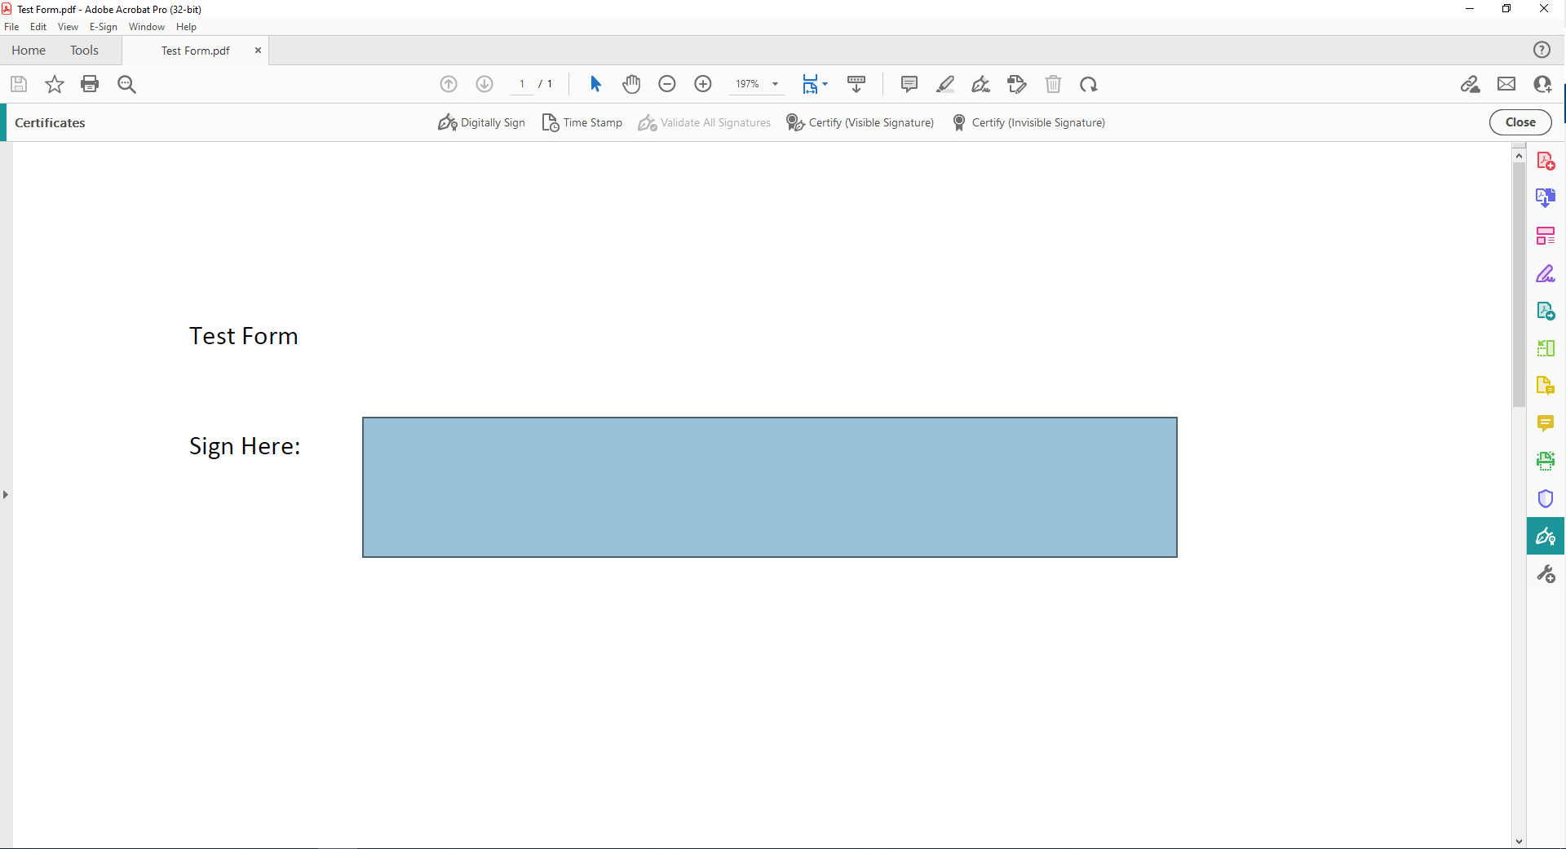Activate the Hand pan tool
Viewport: 1566px width, 849px height.
(x=631, y=84)
